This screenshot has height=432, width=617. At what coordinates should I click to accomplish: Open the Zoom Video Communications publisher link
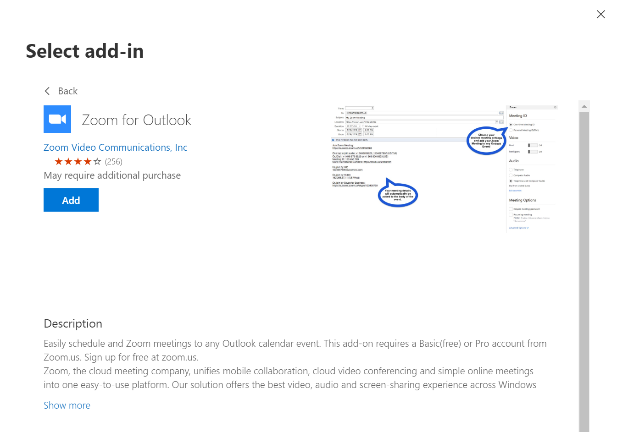(115, 147)
